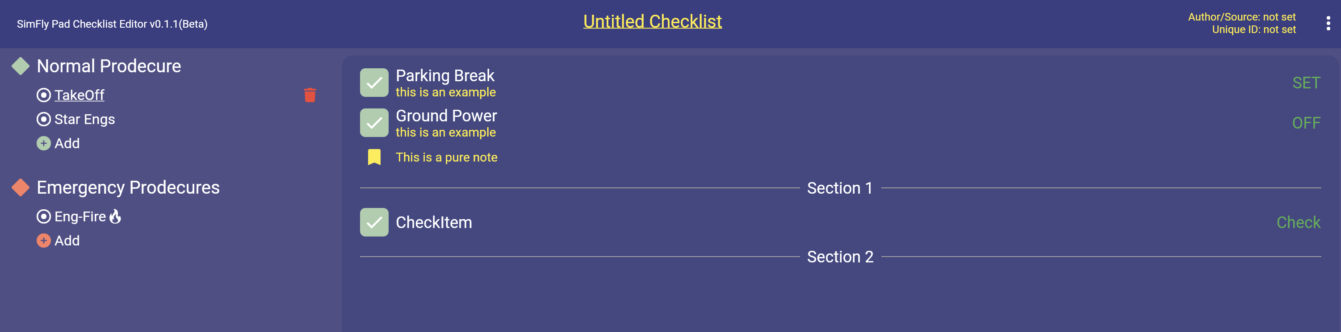The image size is (1341, 332).
Task: Open the three-dot options menu
Action: [x=1328, y=23]
